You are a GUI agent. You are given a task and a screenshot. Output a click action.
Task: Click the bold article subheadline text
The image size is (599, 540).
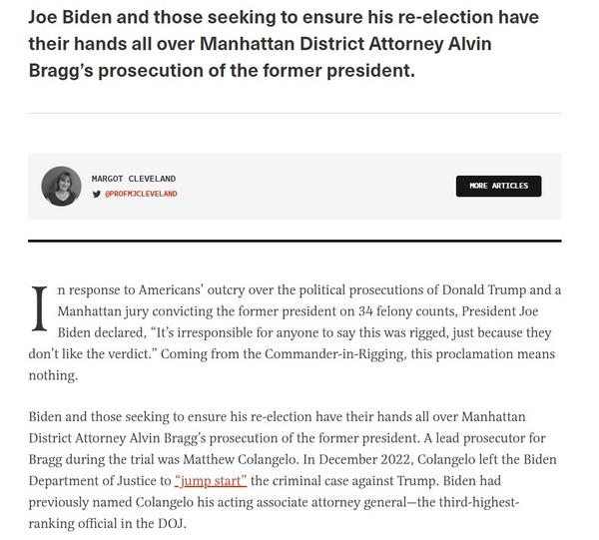click(x=284, y=44)
